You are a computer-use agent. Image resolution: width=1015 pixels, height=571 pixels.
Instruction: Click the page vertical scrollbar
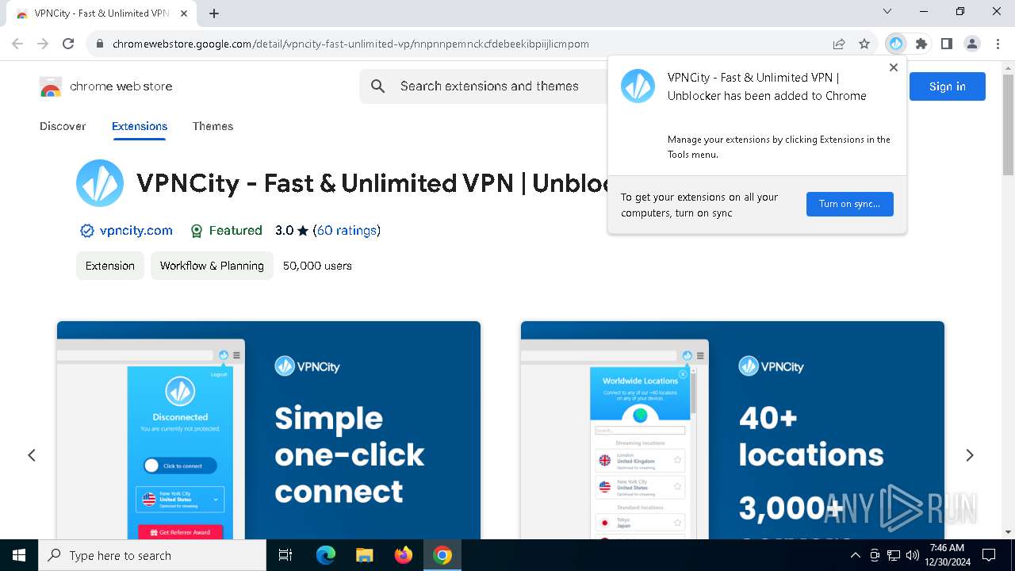tap(1008, 125)
